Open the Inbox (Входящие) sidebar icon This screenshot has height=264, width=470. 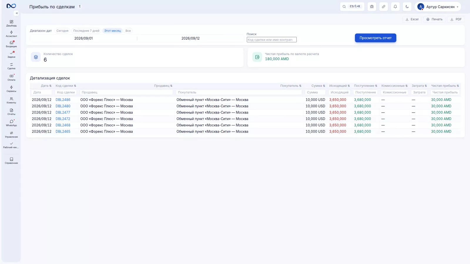tap(11, 44)
